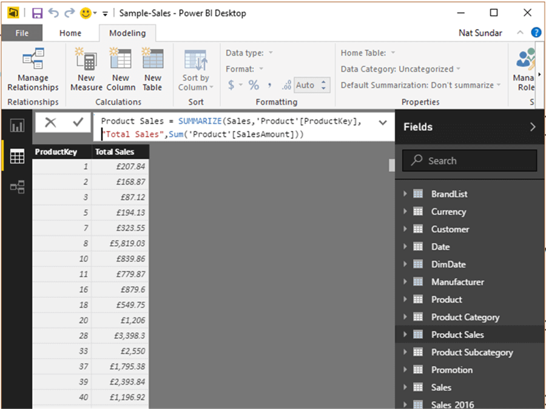Viewport: 546px width, 409px height.
Task: Expand the Currency table
Action: coord(405,211)
